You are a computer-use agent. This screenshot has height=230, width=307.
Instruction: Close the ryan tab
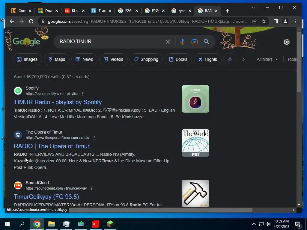point(189,11)
